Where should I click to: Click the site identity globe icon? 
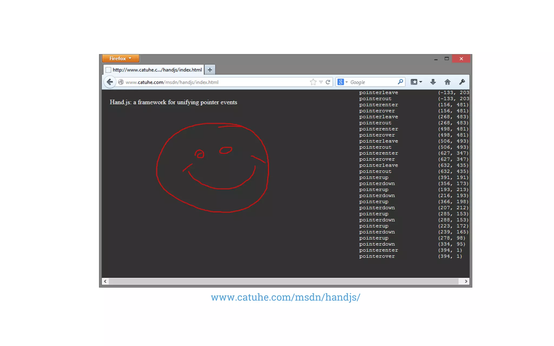pyautogui.click(x=121, y=82)
